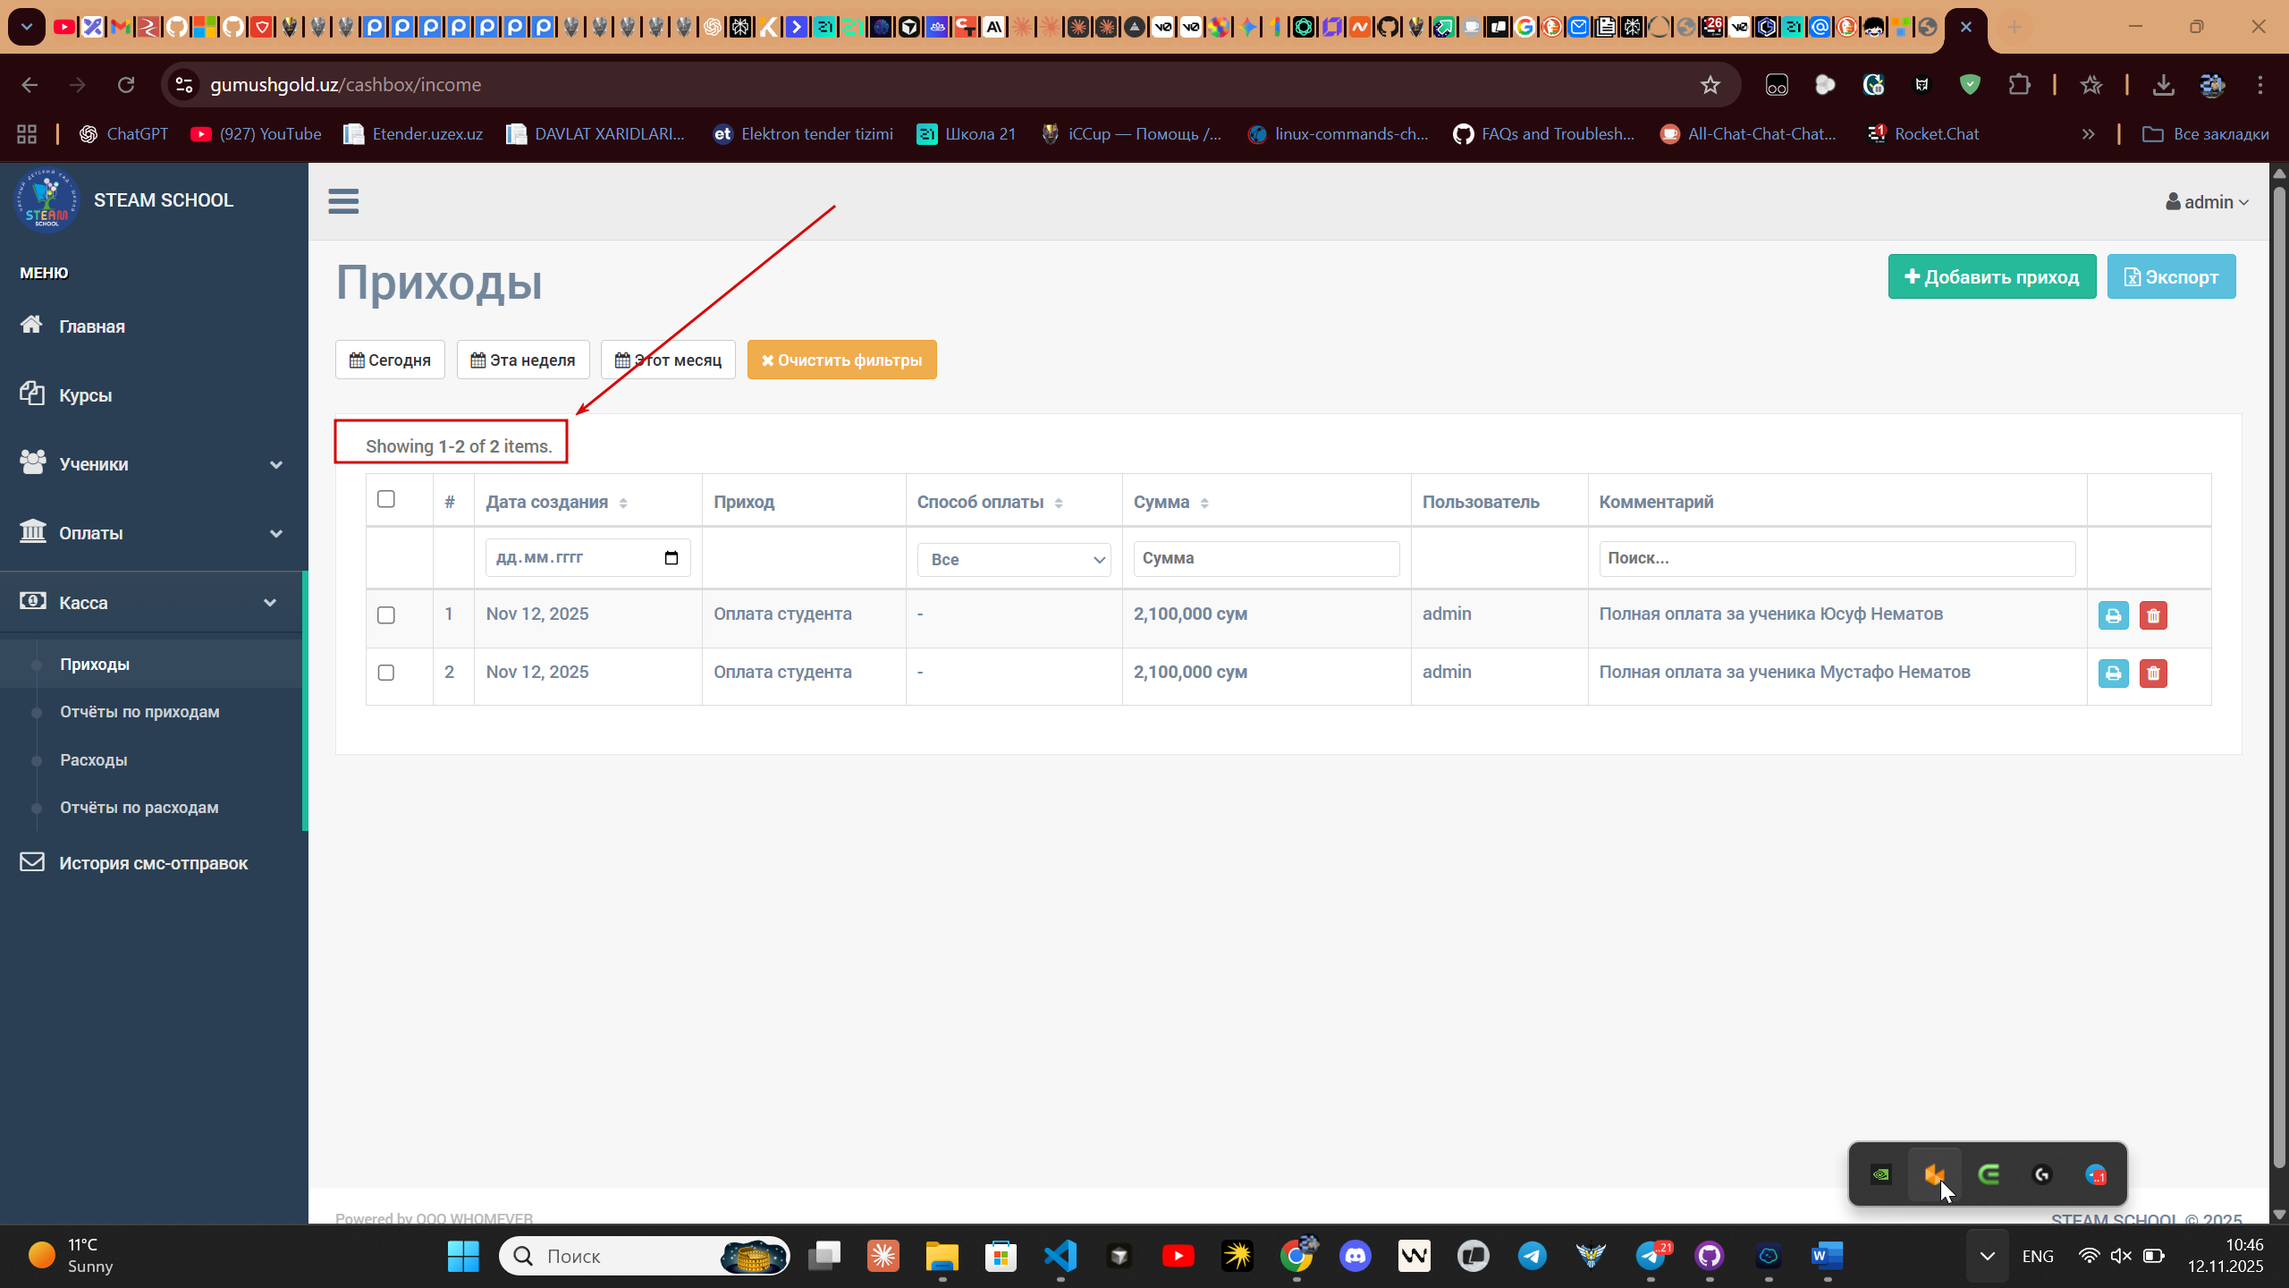The width and height of the screenshot is (2289, 1288).
Task: Click the STEAM SCHOOL logo
Action: [x=46, y=200]
